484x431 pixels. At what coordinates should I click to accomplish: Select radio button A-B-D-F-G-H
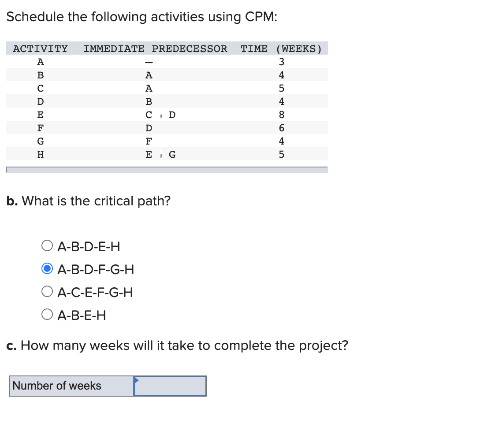(47, 268)
